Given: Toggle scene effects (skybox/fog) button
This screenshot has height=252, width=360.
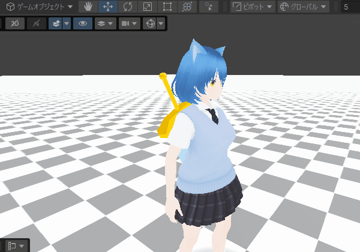Looking at the screenshot, I should pyautogui.click(x=56, y=23).
